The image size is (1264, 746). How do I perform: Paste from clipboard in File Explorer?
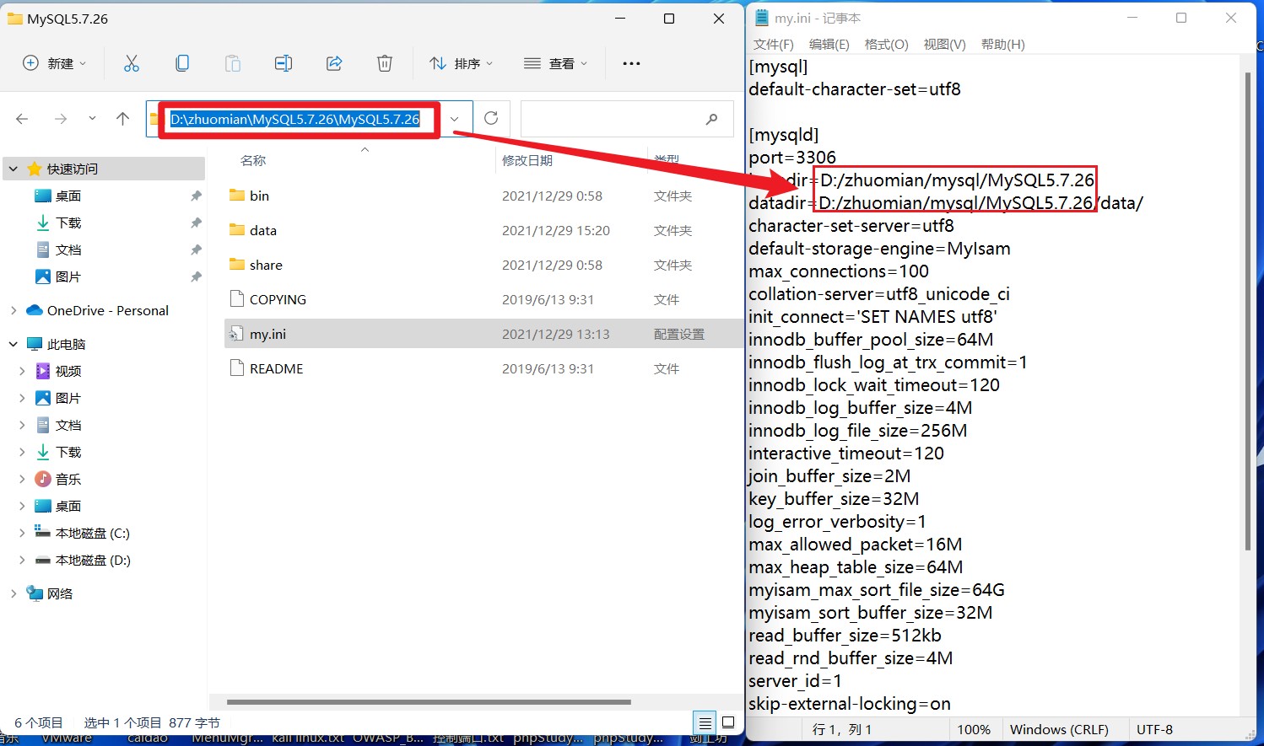click(x=233, y=62)
